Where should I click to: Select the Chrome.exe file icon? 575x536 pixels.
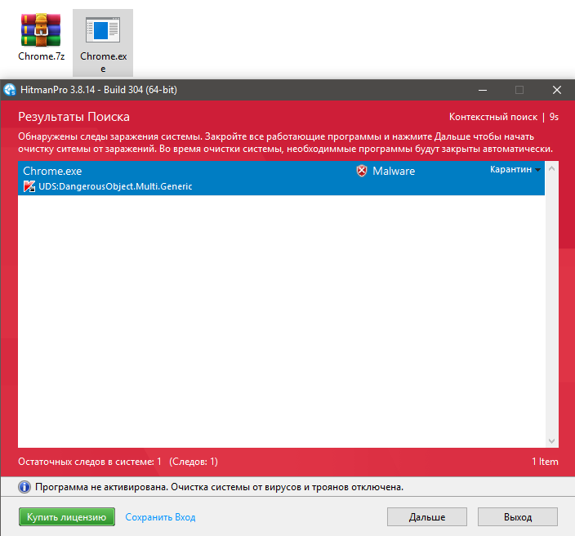tap(103, 30)
